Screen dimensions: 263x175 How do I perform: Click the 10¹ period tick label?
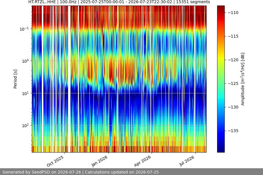25,93
